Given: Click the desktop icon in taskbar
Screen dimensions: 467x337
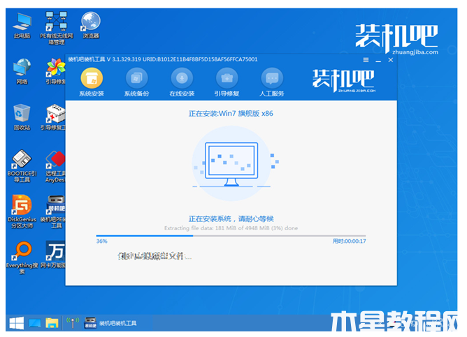Looking at the screenshot, I should pos(34,323).
